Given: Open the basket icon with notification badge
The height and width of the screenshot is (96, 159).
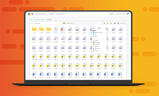Looking at the screenshot, I should [x=127, y=14].
